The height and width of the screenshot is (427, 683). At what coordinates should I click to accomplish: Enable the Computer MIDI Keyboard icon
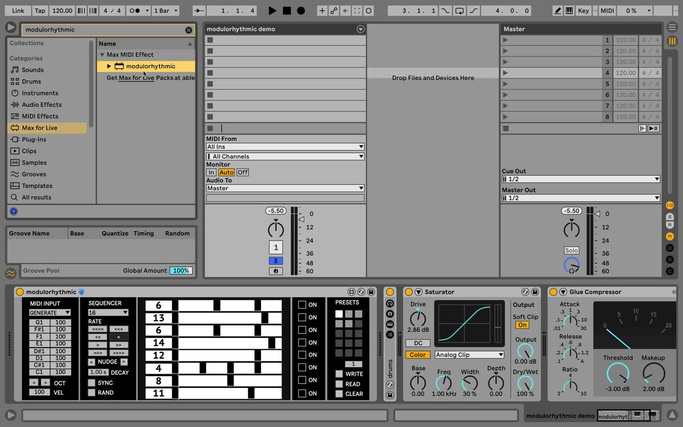point(569,11)
